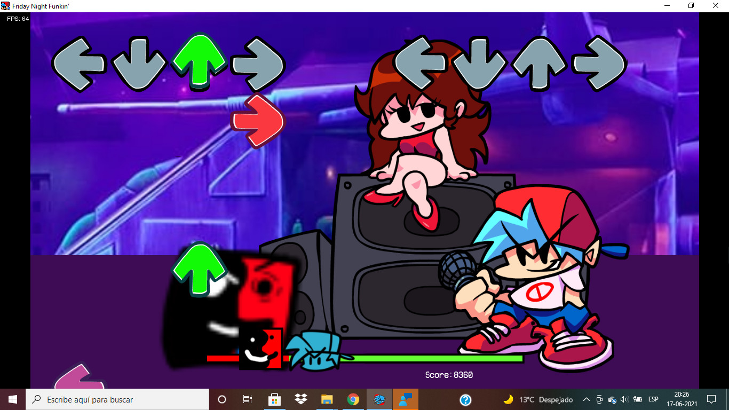The height and width of the screenshot is (410, 729).
Task: Click the Score: 8360 text
Action: [449, 375]
